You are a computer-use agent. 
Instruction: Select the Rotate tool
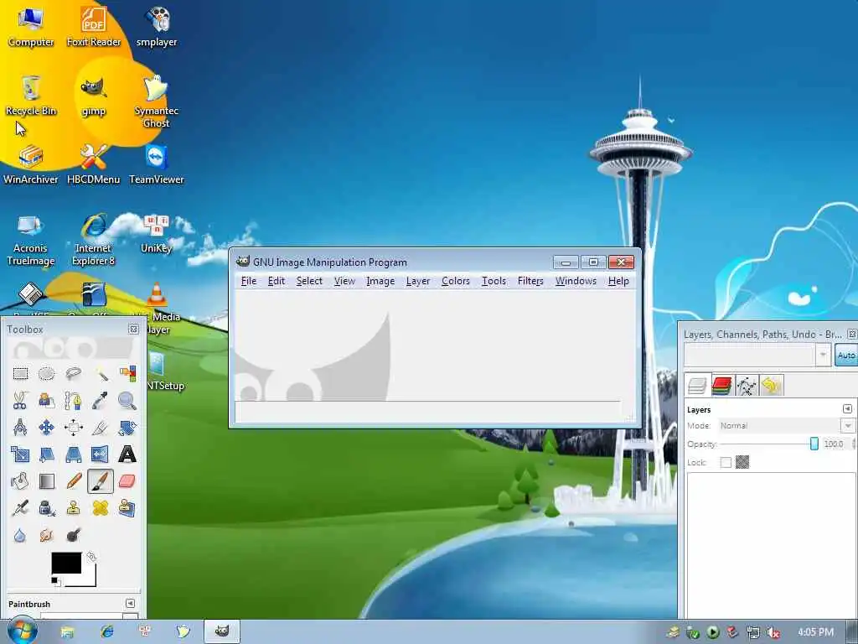tap(127, 428)
